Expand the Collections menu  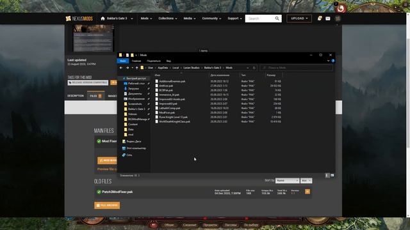(168, 19)
